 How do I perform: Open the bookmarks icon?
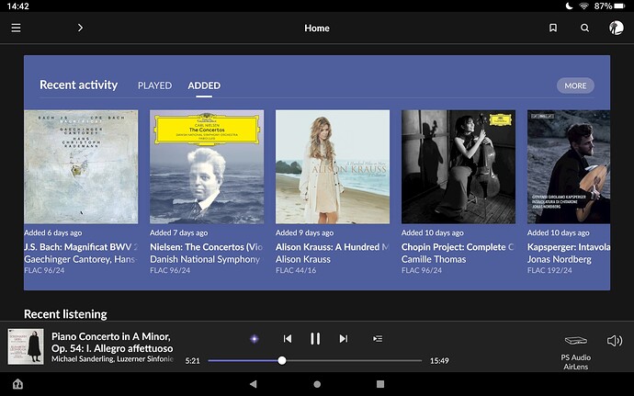(553, 28)
